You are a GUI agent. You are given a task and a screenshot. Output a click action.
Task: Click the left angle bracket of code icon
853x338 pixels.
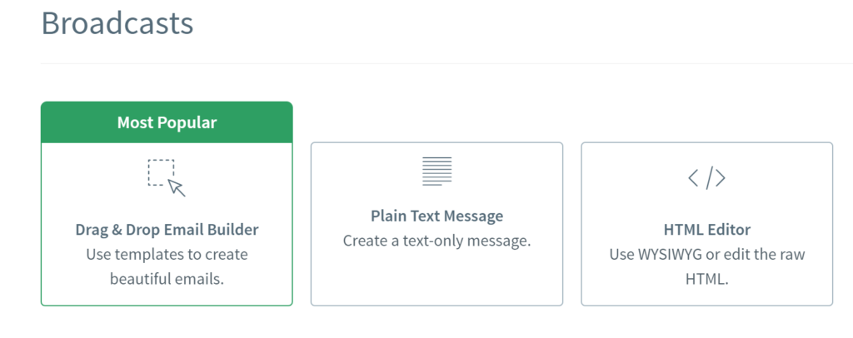tap(693, 178)
